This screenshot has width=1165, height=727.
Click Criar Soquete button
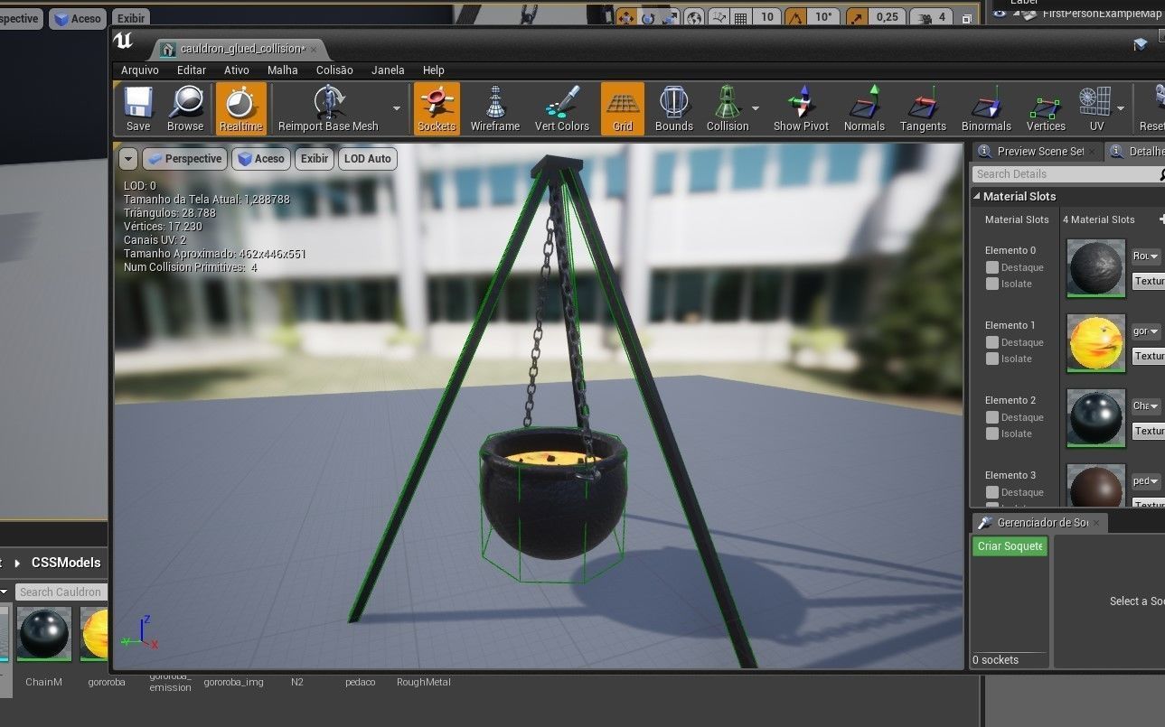(1010, 546)
